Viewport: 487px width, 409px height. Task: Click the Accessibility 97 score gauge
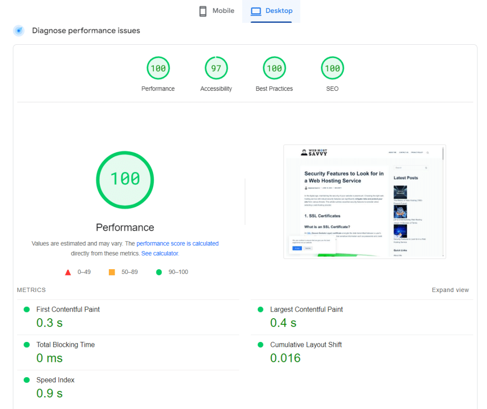click(x=216, y=68)
